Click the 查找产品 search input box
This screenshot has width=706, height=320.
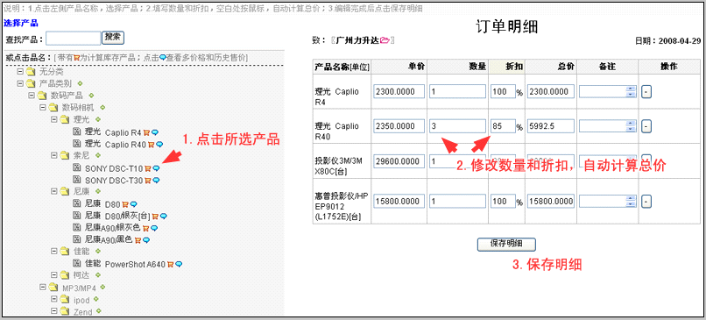74,39
